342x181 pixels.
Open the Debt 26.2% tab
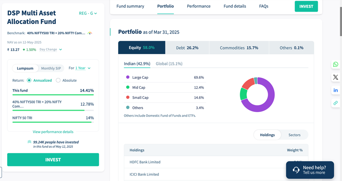click(x=187, y=48)
